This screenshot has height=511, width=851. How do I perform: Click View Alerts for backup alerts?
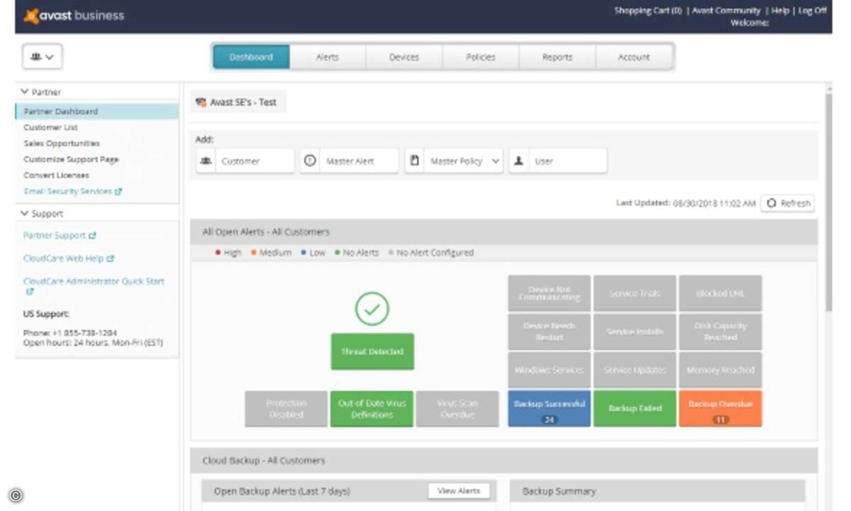459,490
